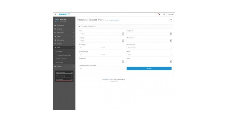
Task: Expand the Reports menu arrow
Action: (73, 66)
